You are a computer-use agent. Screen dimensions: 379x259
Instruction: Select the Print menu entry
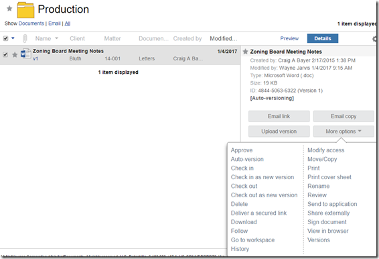pos(313,168)
